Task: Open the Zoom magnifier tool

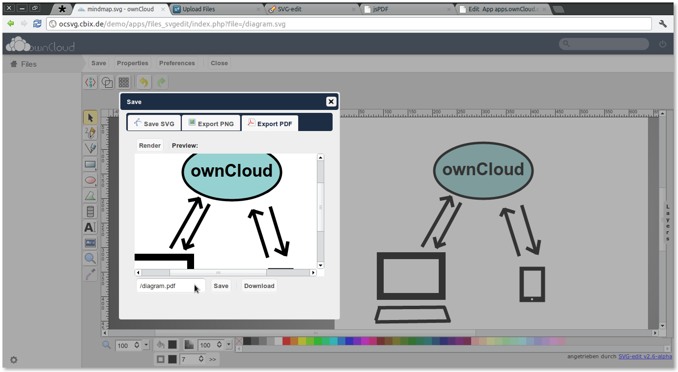Action: pyautogui.click(x=90, y=259)
